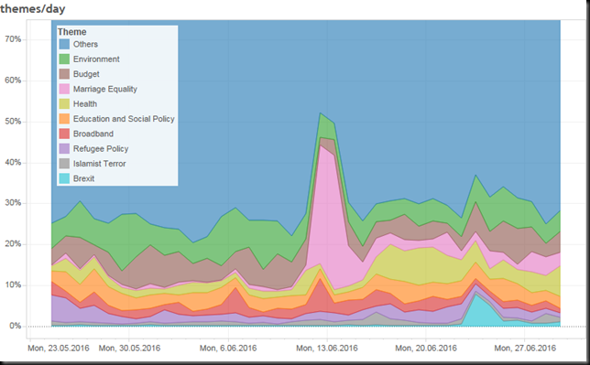The height and width of the screenshot is (365, 590).
Task: Click the Environment green legend swatch
Action: tap(64, 59)
